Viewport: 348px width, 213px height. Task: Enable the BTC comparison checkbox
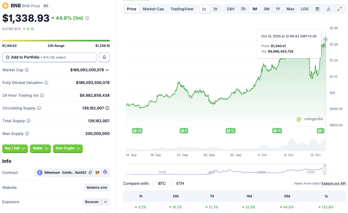tap(154, 183)
